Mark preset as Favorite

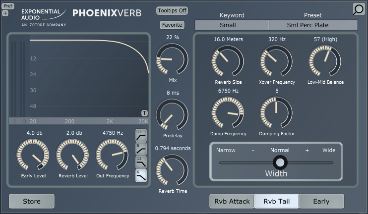(x=172, y=25)
